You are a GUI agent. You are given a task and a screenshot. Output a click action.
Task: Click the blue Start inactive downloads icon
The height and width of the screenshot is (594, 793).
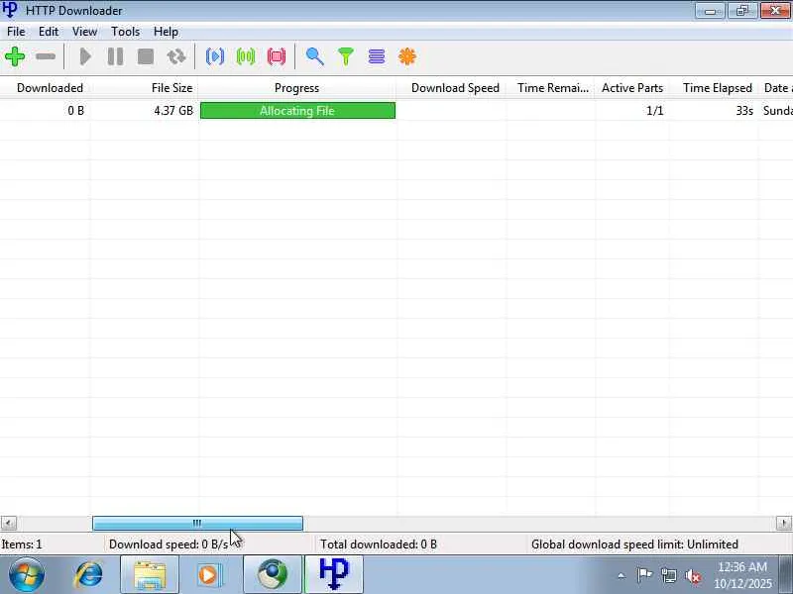215,56
